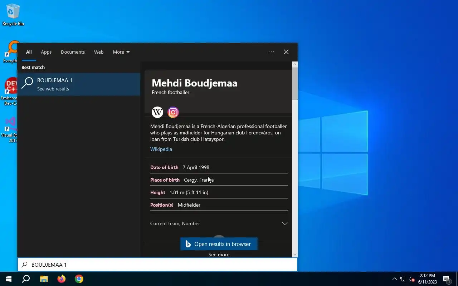Image resolution: width=458 pixels, height=286 pixels.
Task: Close the search panel with the X
Action: [286, 52]
